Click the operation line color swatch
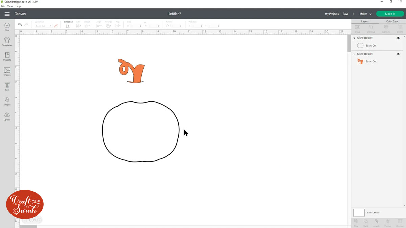The image size is (406, 228). [55, 26]
